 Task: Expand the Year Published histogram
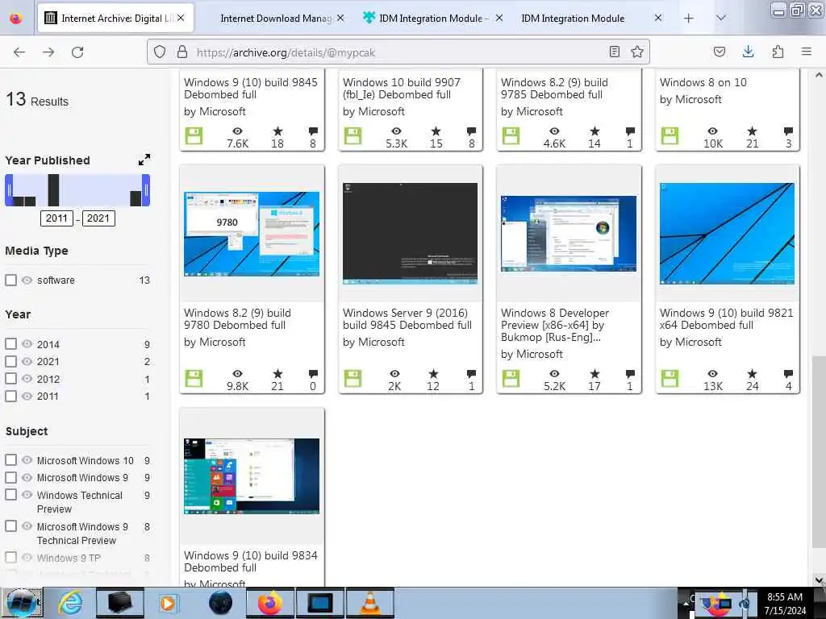point(144,160)
